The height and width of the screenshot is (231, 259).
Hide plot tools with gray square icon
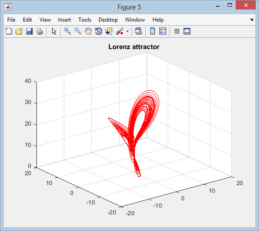[177, 31]
